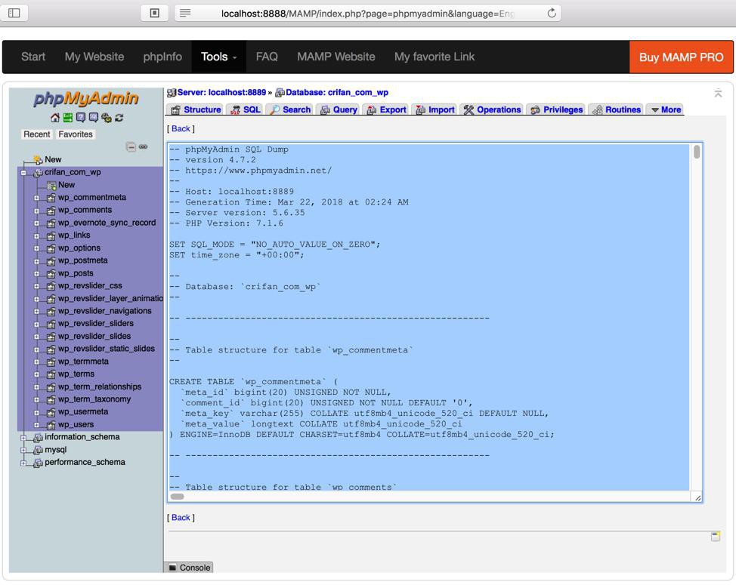Click the Recent button
The height and width of the screenshot is (585, 736).
click(x=36, y=134)
